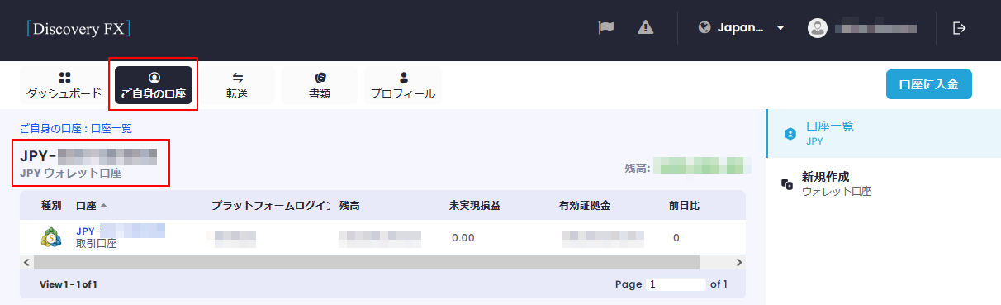Viewport: 1001px width, 305px height.
Task: Open the ダッシュボード tab
Action: tap(64, 86)
